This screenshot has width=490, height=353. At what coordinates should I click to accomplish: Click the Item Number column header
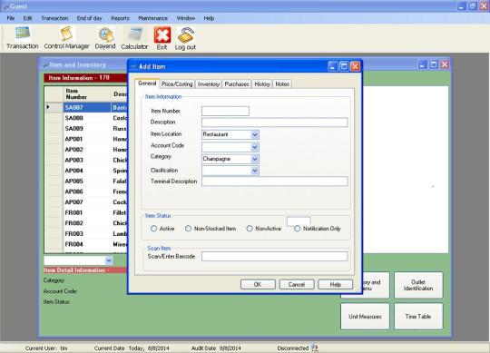(x=87, y=94)
